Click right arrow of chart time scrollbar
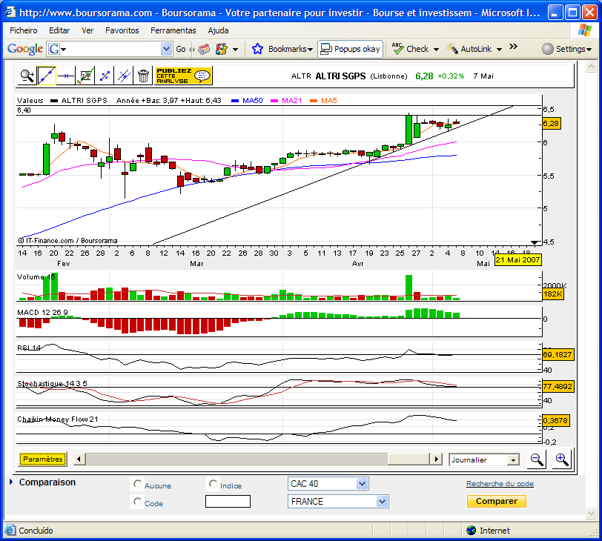Viewport: 602px width, 541px height. pos(436,459)
